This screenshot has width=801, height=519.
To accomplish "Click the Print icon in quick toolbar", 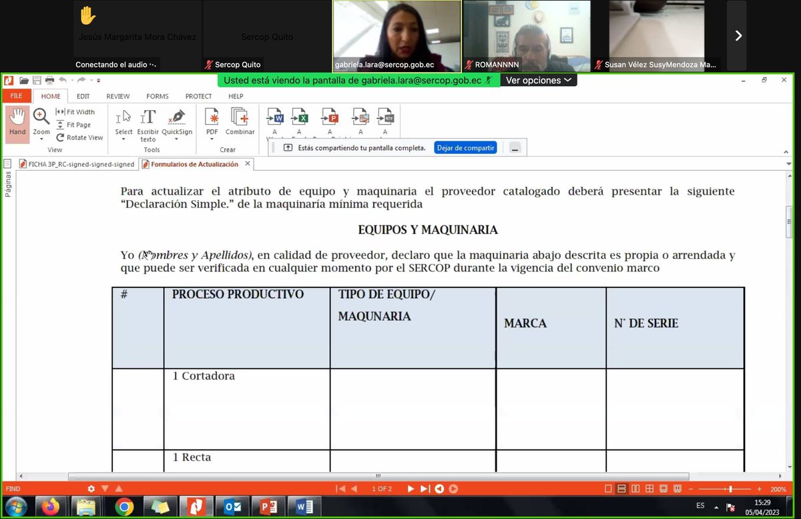I will pos(49,80).
